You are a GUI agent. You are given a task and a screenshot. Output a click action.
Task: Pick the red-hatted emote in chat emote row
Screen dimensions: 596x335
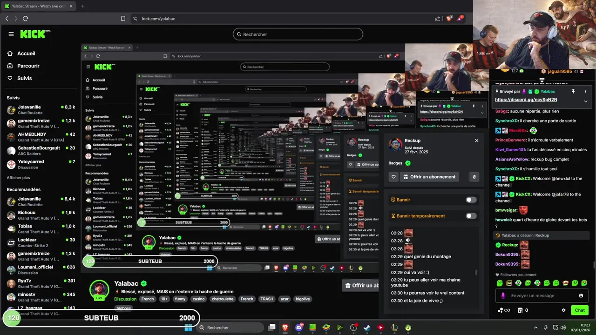[x=566, y=283]
